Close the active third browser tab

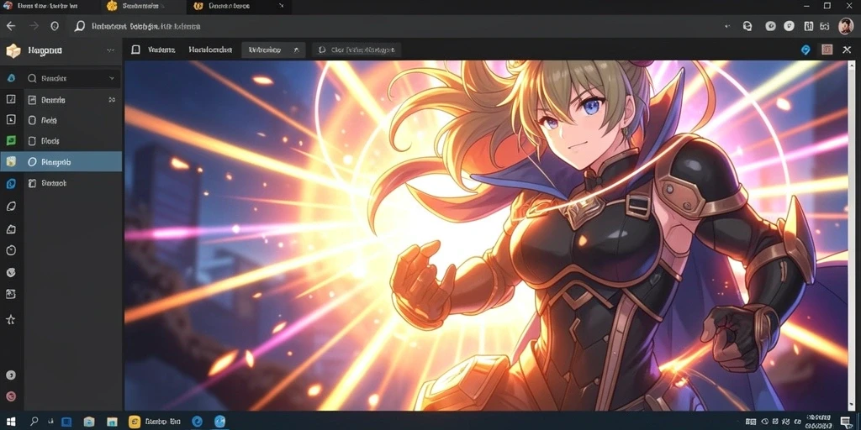click(282, 6)
